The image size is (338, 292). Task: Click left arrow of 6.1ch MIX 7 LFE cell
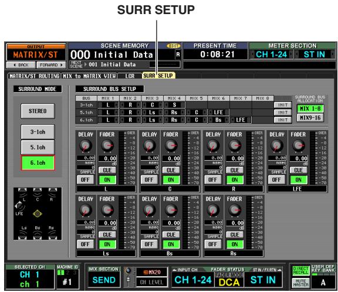[x=232, y=120]
